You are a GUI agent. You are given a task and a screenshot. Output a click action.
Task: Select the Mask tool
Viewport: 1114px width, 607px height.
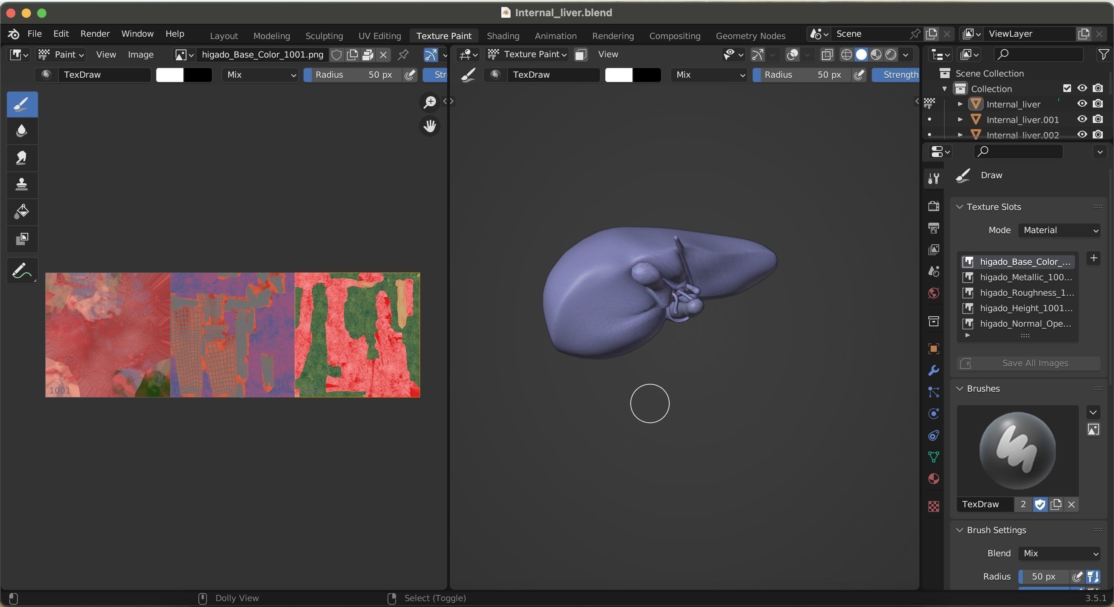tap(22, 239)
